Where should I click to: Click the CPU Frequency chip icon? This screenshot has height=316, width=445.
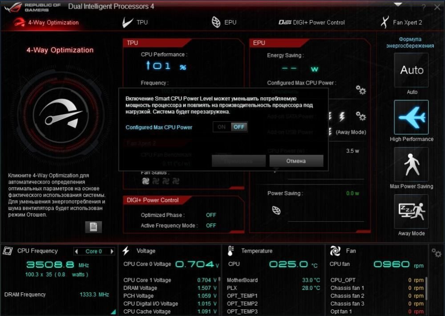click(x=8, y=251)
